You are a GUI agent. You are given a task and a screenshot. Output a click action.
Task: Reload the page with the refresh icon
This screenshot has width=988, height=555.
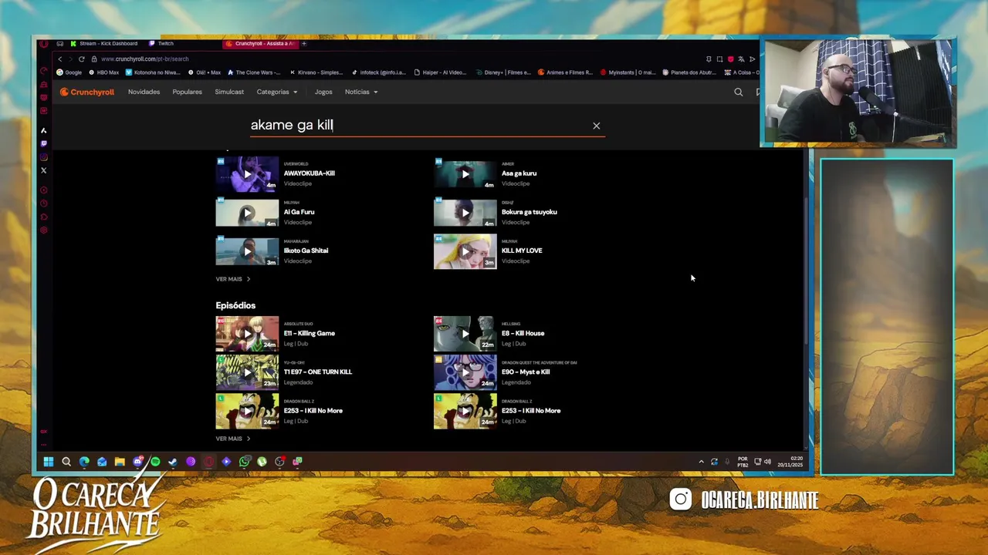coord(81,59)
